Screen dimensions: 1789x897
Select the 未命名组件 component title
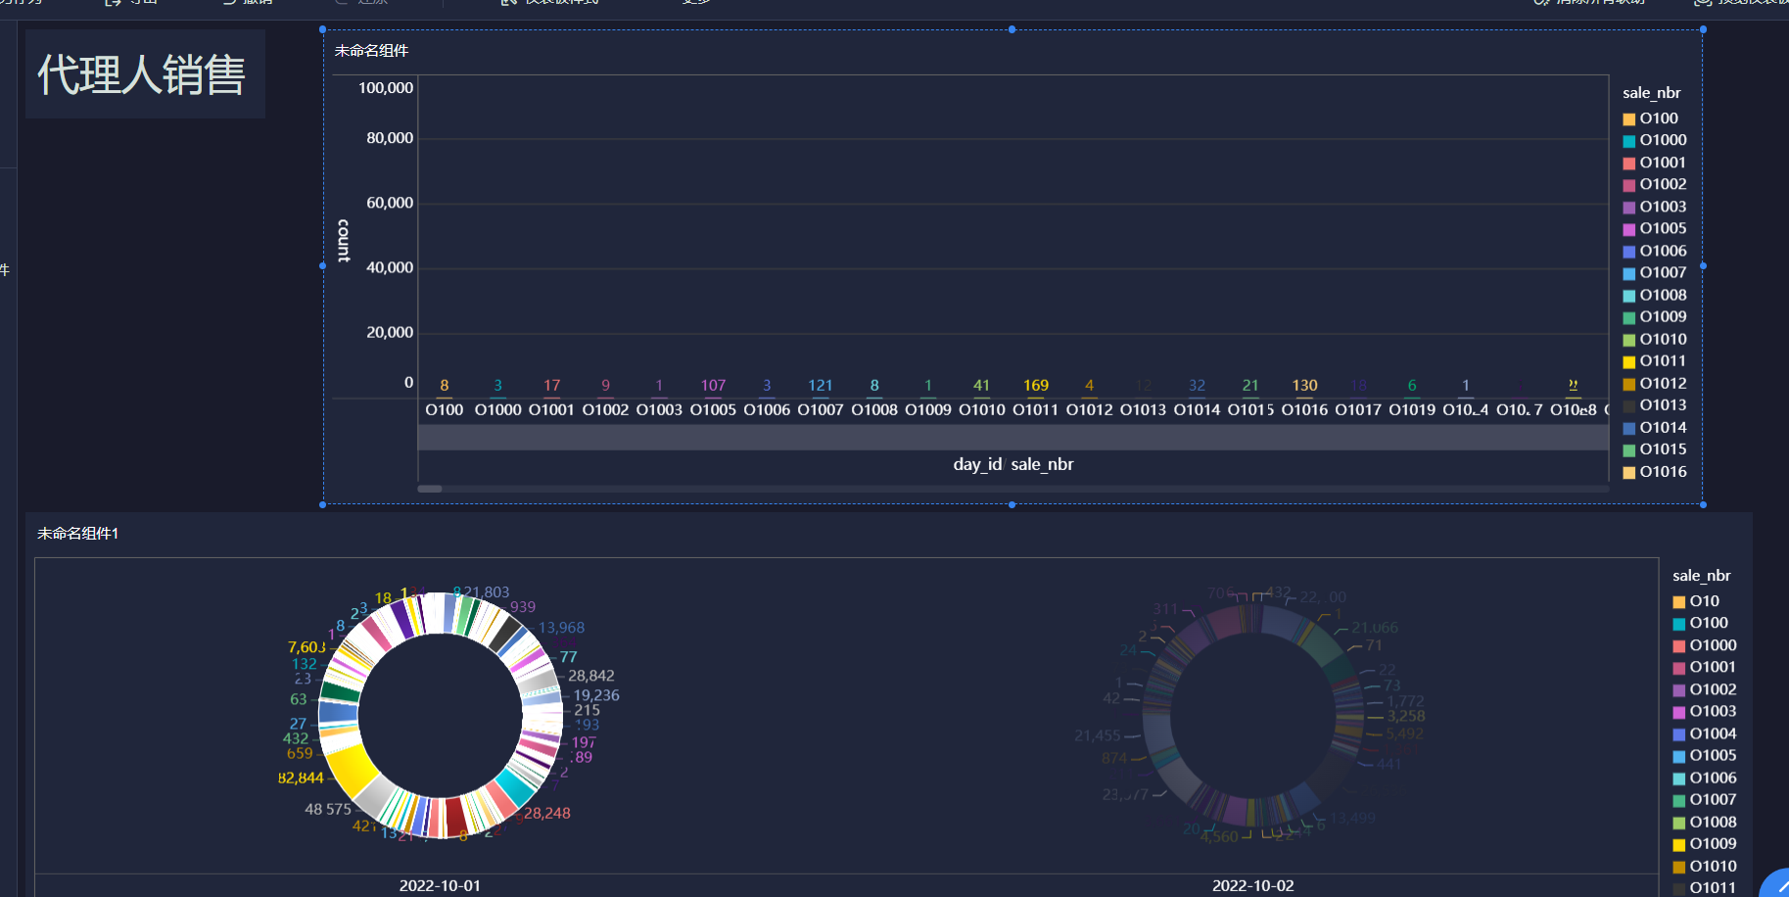coord(372,51)
